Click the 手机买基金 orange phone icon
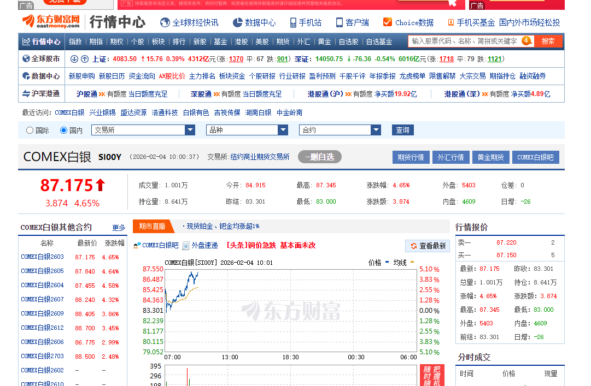Screen dimensions: 591x386 tap(450, 22)
